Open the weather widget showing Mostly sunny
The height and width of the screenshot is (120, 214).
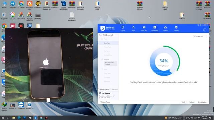173,118
